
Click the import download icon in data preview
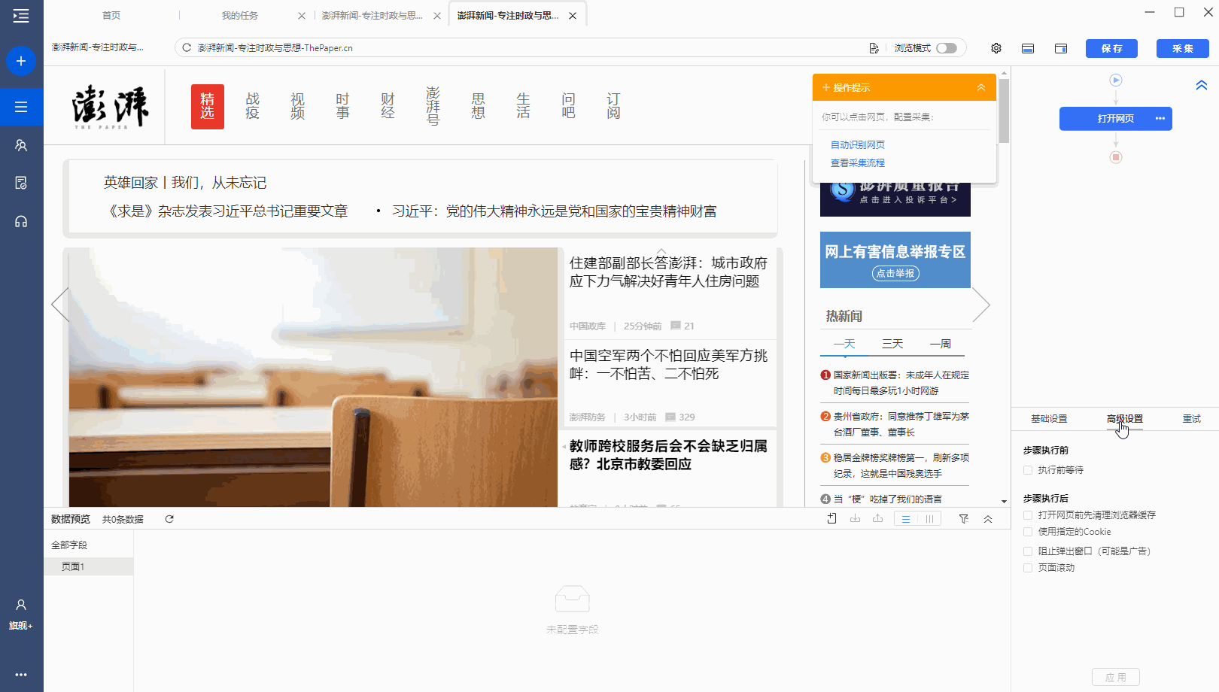click(x=855, y=519)
